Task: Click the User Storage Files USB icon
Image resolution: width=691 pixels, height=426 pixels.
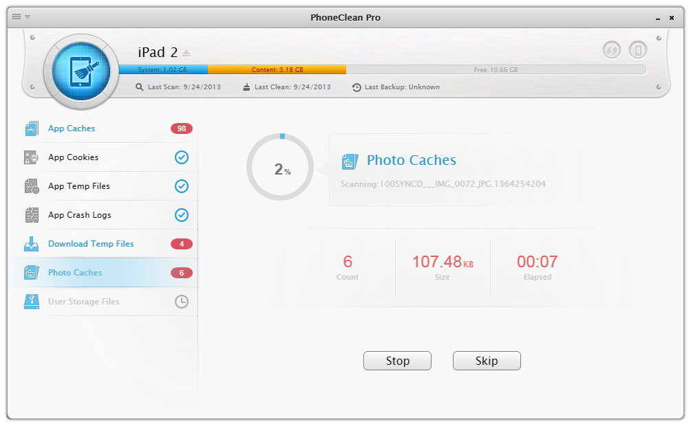Action: (x=32, y=302)
